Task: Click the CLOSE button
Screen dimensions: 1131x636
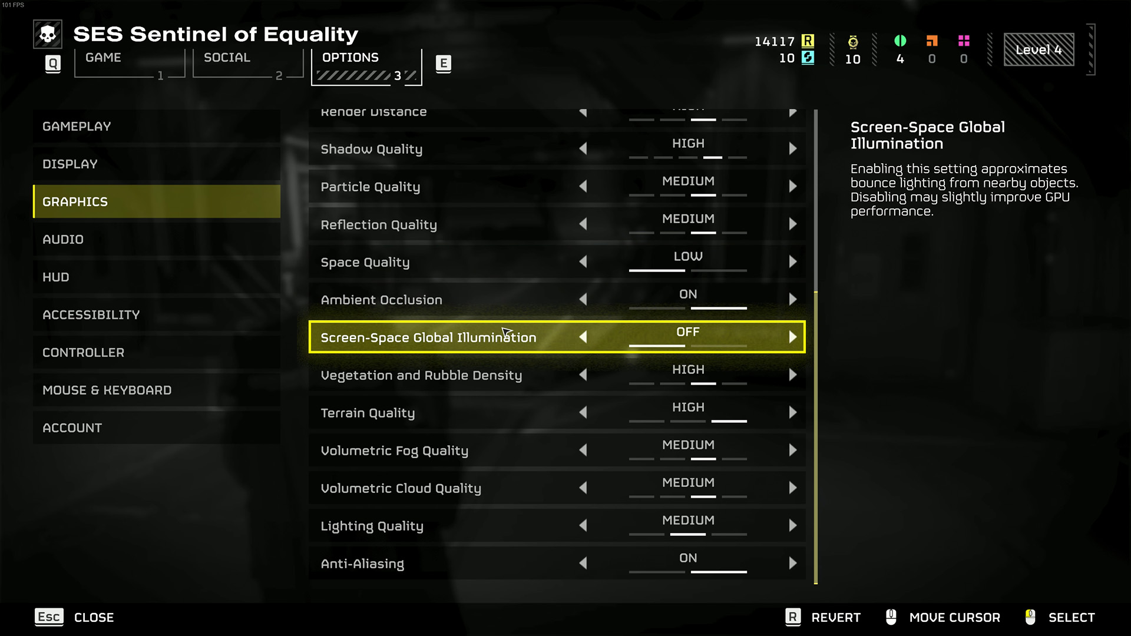Action: point(93,617)
